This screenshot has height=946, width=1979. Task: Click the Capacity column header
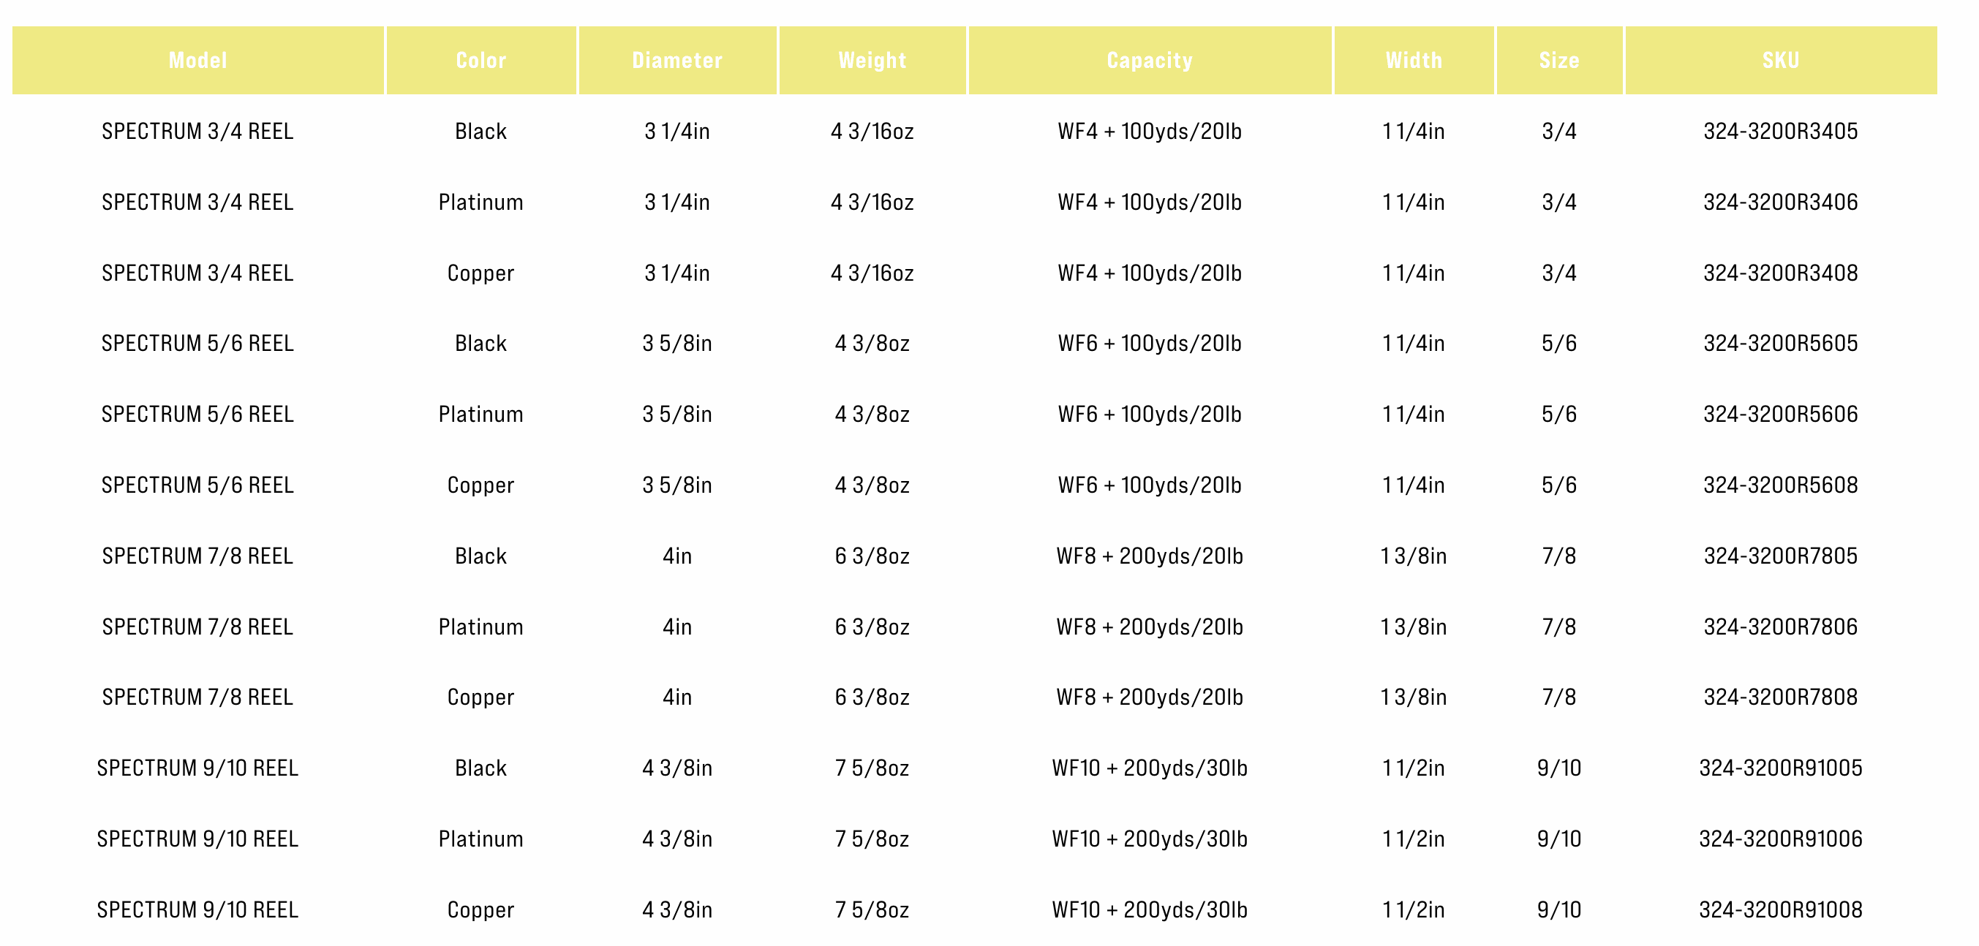coord(1149,61)
